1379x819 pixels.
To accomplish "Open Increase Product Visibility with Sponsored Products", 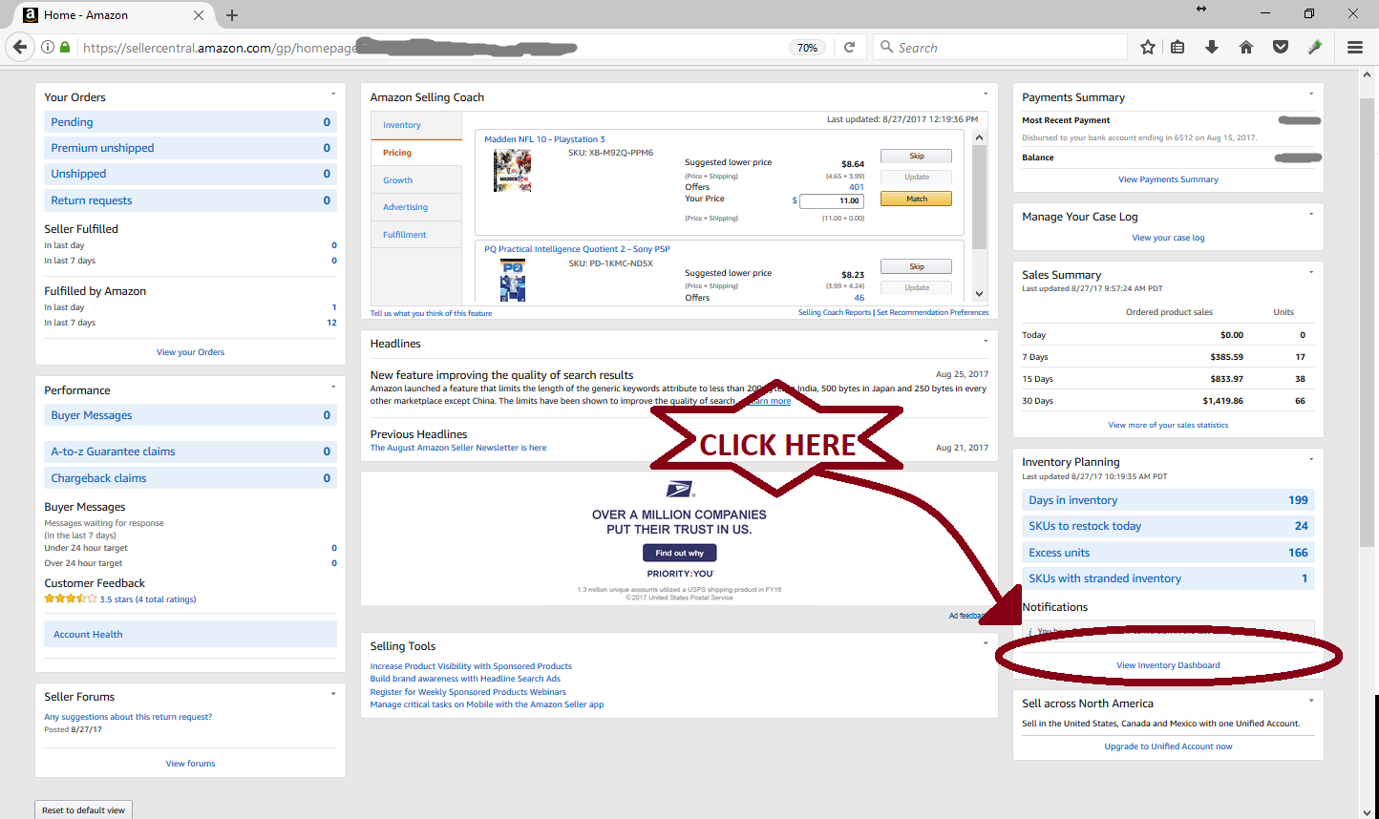I will (x=471, y=666).
